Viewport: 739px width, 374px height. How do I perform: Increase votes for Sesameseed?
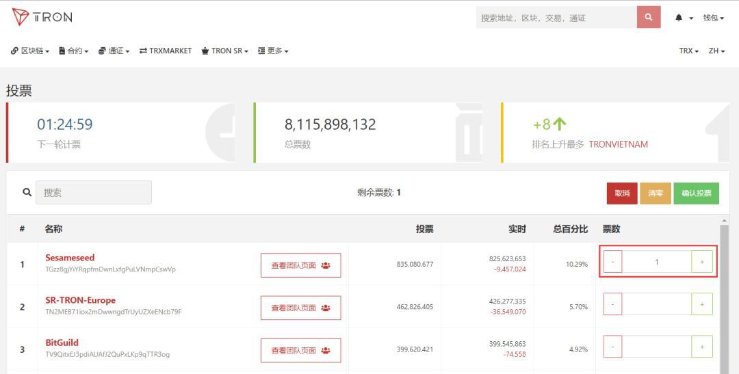tap(702, 261)
